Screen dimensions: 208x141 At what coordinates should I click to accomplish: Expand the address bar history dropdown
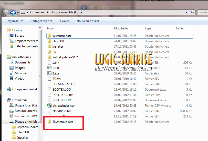click(186, 13)
